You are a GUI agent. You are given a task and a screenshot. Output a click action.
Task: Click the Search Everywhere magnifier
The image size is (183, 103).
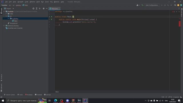pos(175,5)
